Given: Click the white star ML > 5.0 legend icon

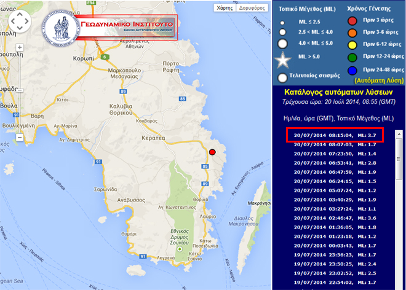Looking at the screenshot, I should 283,60.
